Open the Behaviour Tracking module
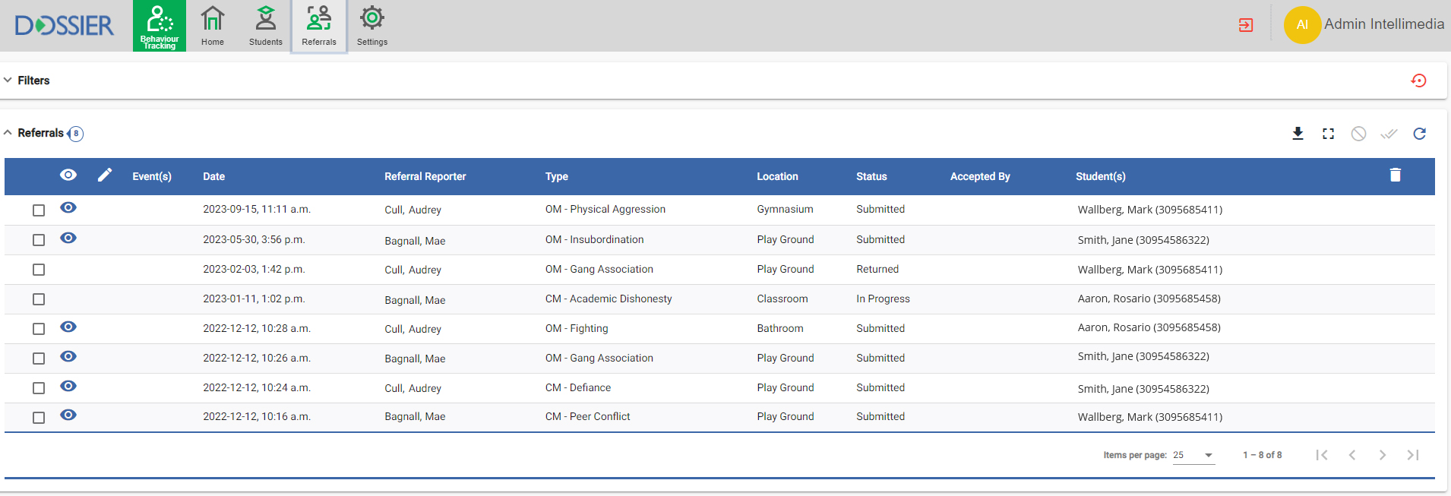This screenshot has height=496, width=1451. [x=160, y=26]
